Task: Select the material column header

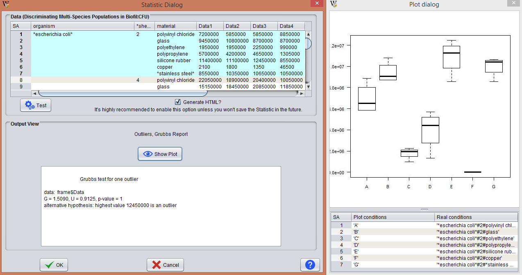Action: pos(175,26)
